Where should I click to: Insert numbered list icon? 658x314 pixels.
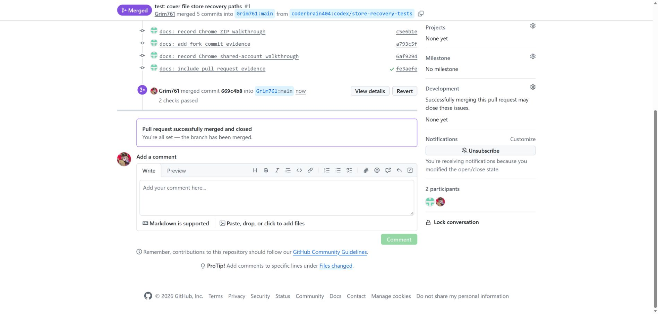coord(327,170)
